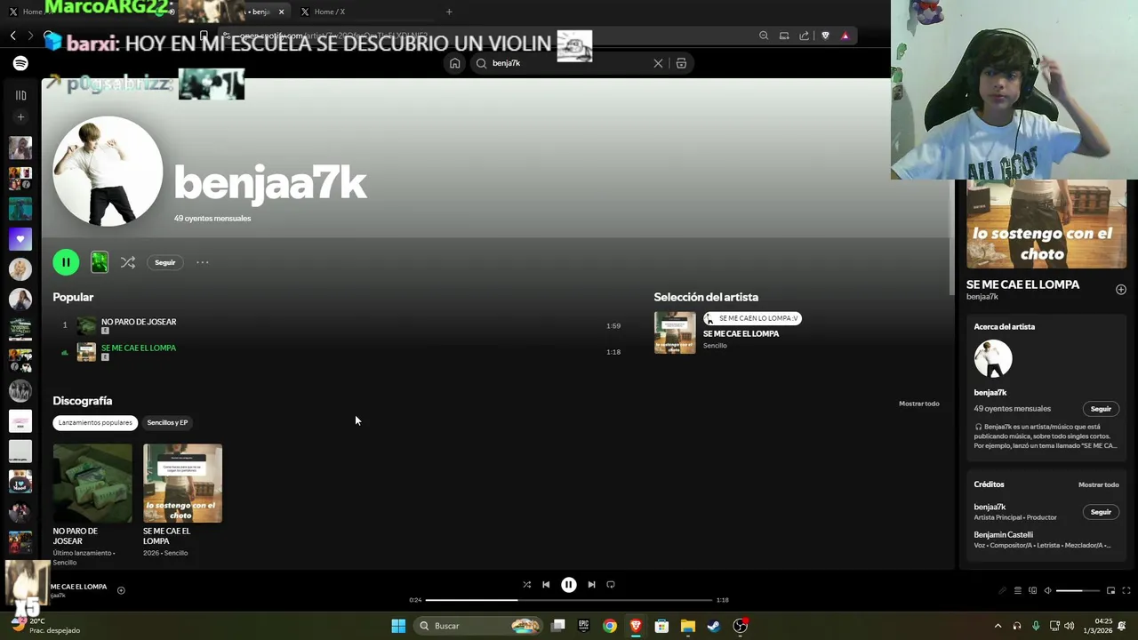Screen dimensions: 1138x640
Task: Open Connect to a device icon
Action: (1033, 590)
